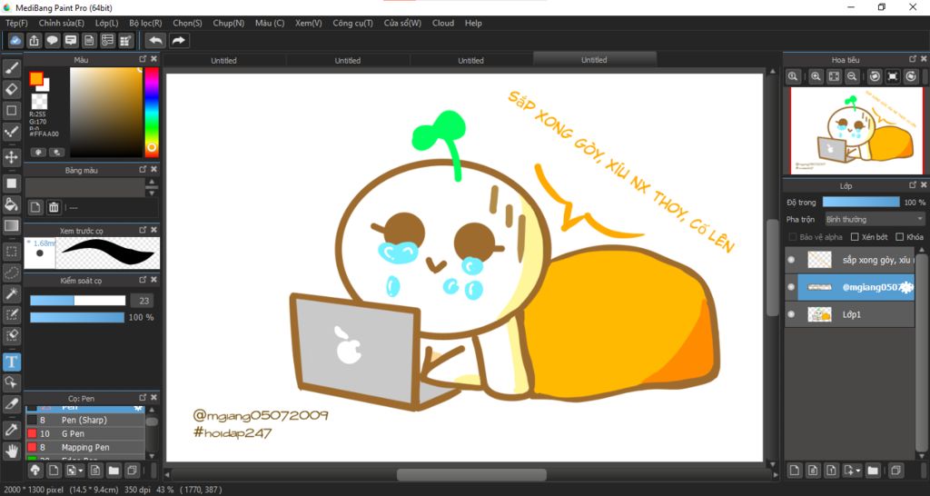Screen dimensions: 930x496
Task: Click the speech bubble icon in toolbar
Action: point(53,40)
